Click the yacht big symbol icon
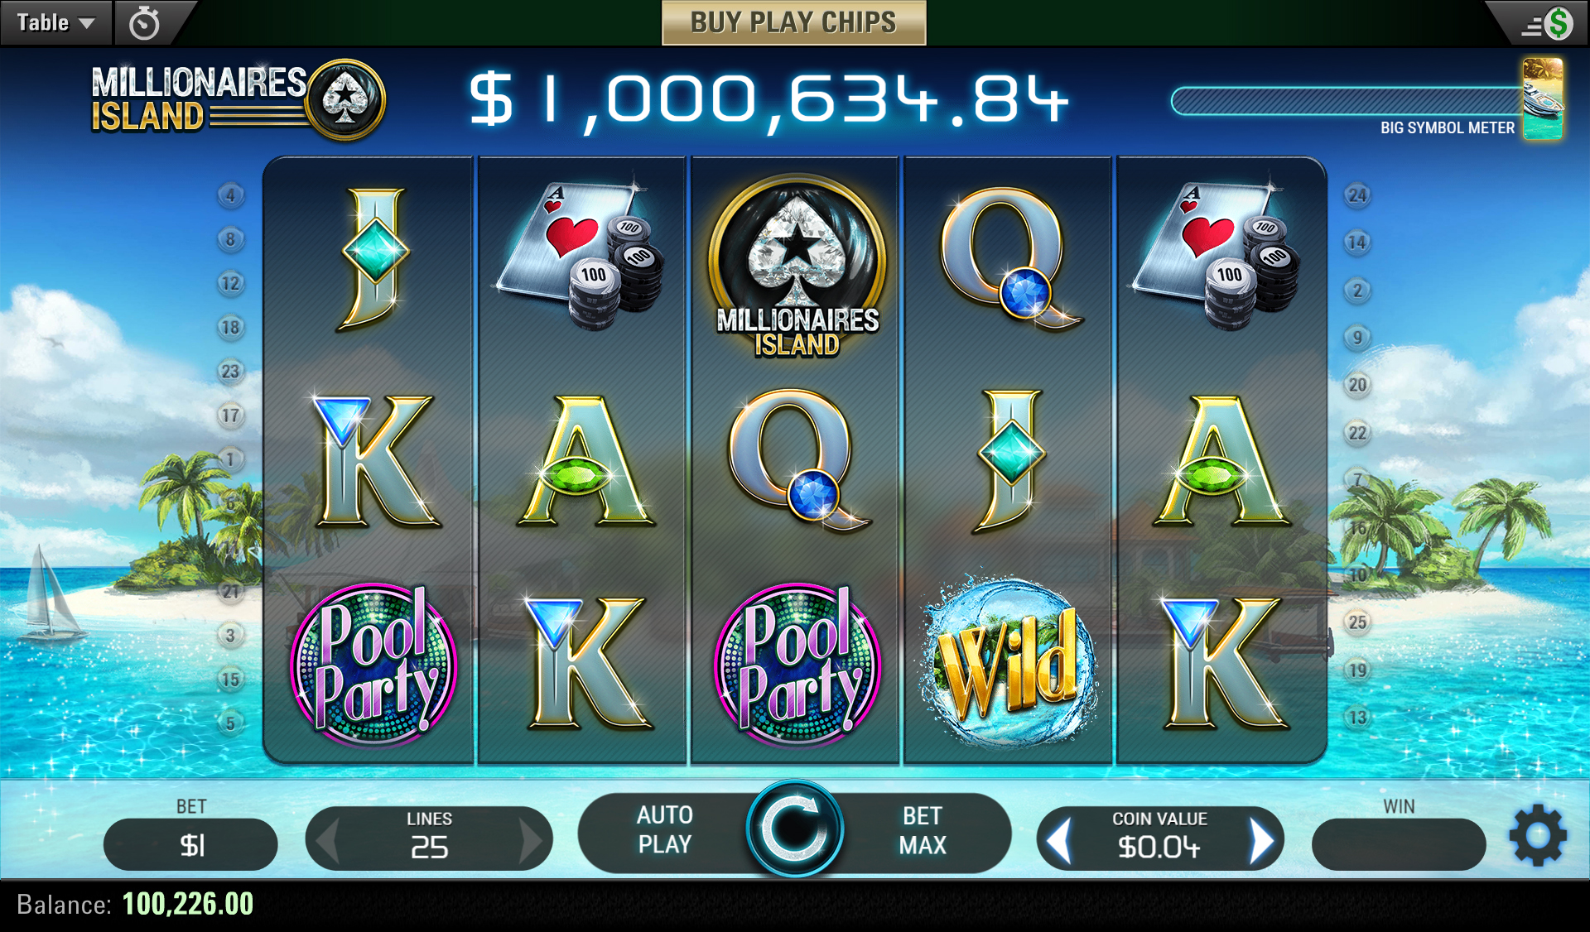Viewport: 1590px width, 932px height. click(1543, 98)
